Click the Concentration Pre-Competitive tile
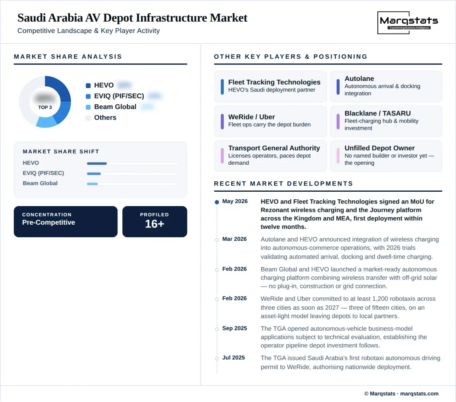The width and height of the screenshot is (456, 402). pos(66,222)
